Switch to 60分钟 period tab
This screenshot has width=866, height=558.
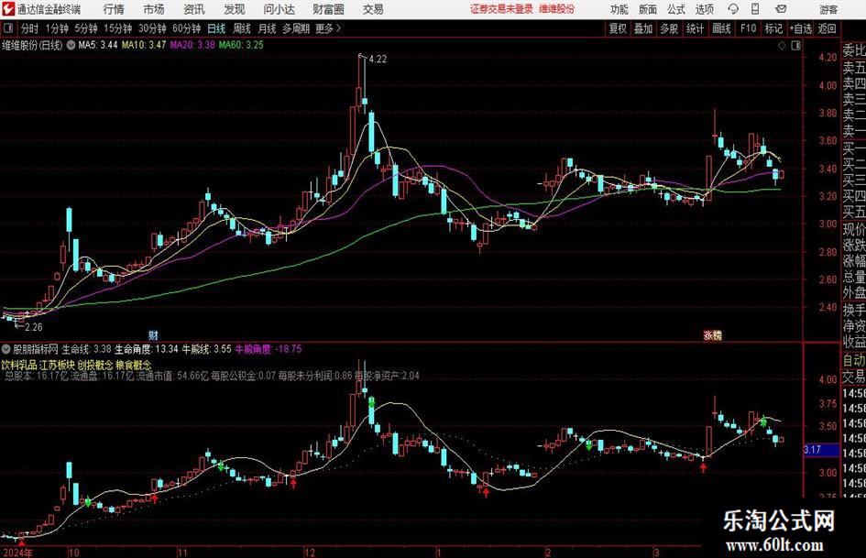(x=187, y=28)
